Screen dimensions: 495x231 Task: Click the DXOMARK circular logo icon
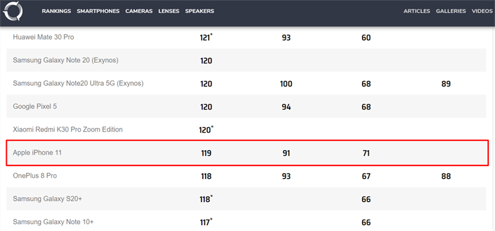tap(12, 11)
